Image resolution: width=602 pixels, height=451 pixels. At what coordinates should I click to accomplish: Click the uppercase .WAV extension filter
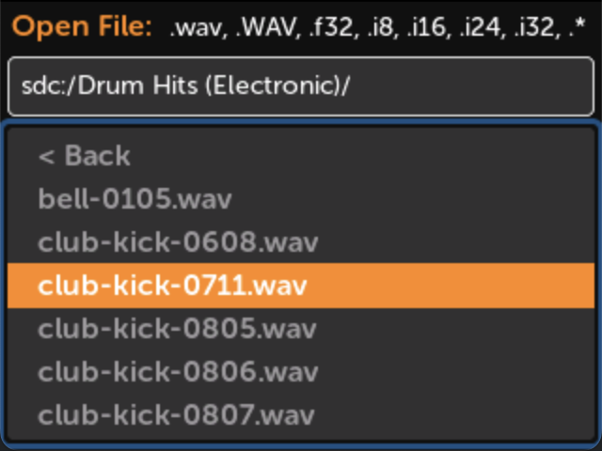[267, 27]
